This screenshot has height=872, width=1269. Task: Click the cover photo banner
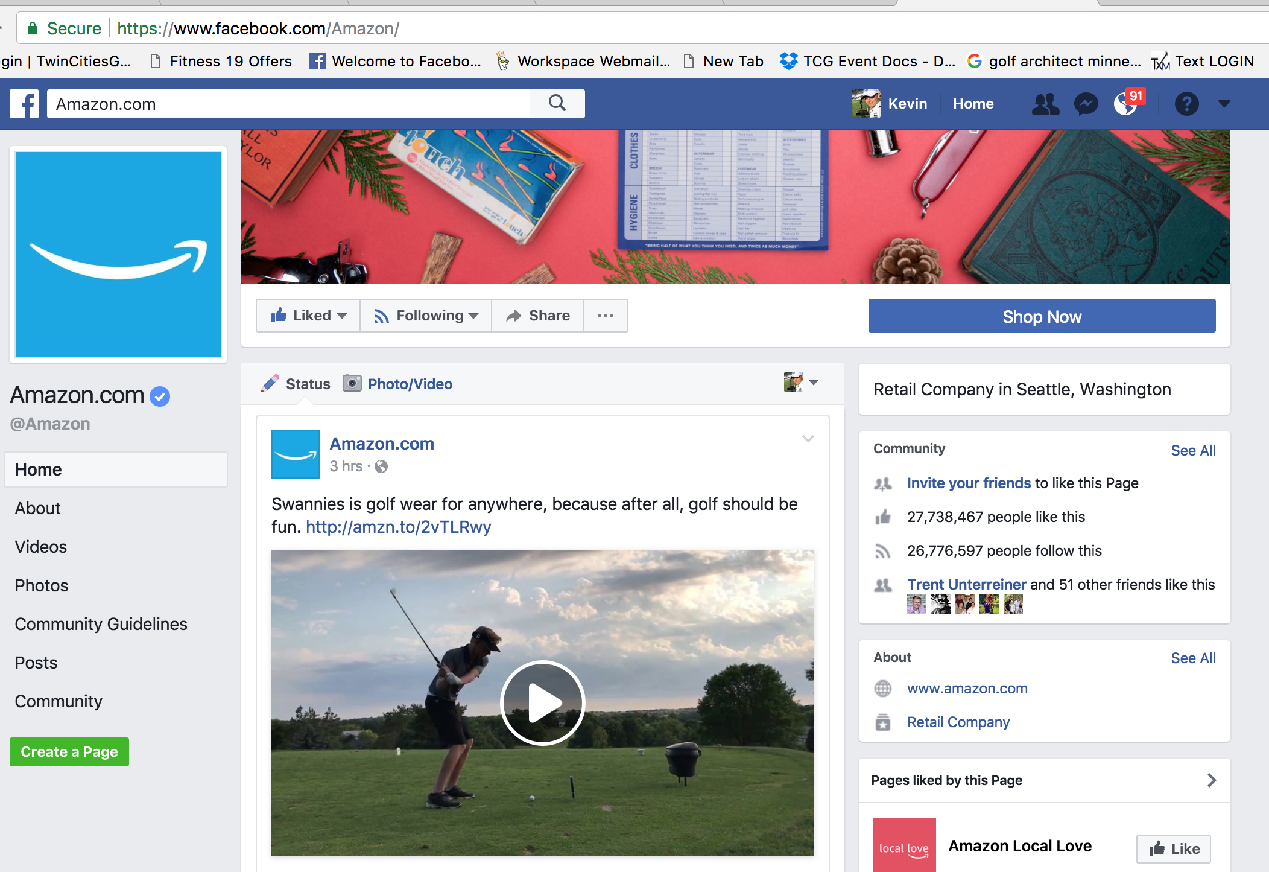tap(735, 207)
